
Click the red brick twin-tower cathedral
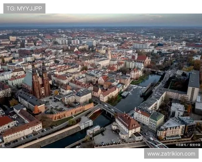click(x=41, y=83)
